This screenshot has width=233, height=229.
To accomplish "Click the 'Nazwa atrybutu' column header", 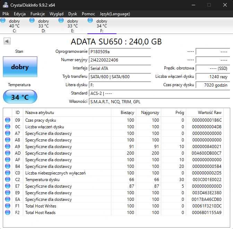I will pos(67,113).
